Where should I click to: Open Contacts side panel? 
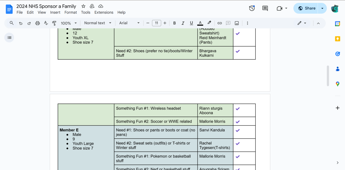[x=337, y=69]
